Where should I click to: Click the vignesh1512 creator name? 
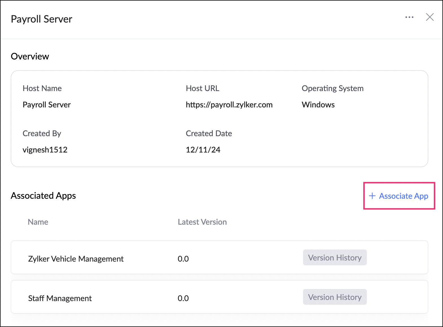click(x=45, y=150)
